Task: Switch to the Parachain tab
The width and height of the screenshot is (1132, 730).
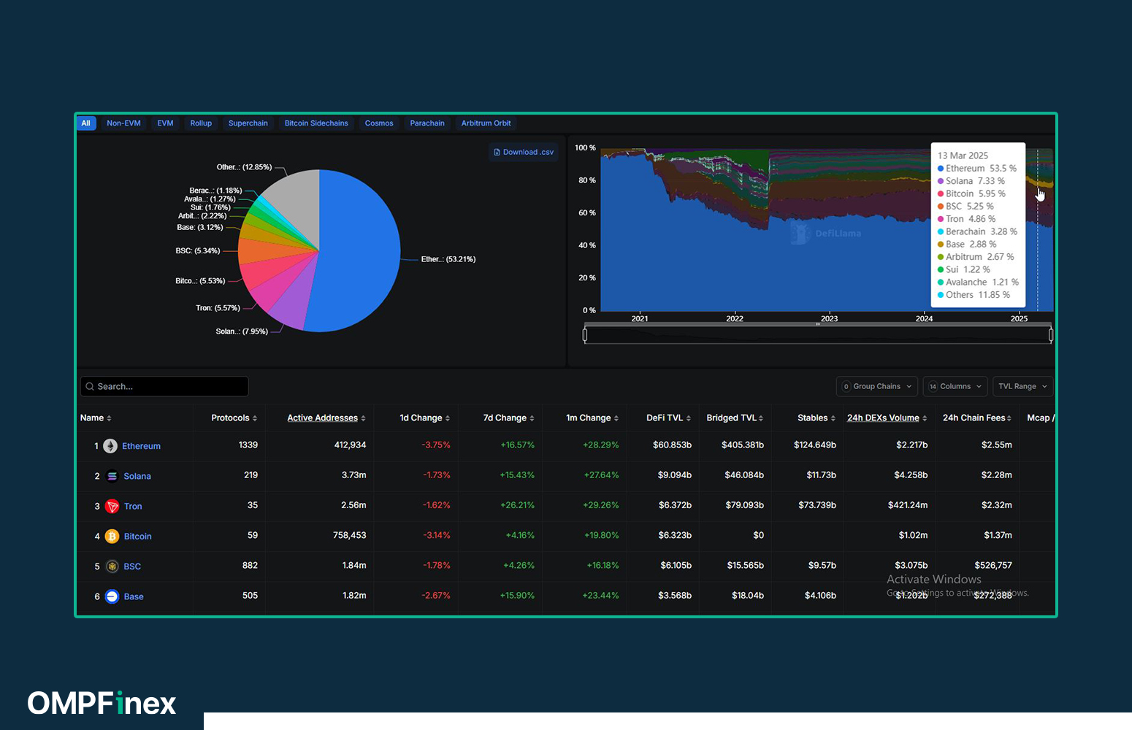Action: pos(427,123)
